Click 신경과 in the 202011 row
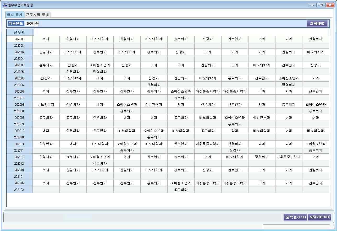The image size is (337, 231). (x=235, y=150)
